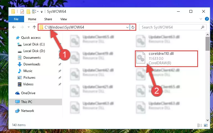Click the Downloads blue arrow icon

click(x=20, y=64)
